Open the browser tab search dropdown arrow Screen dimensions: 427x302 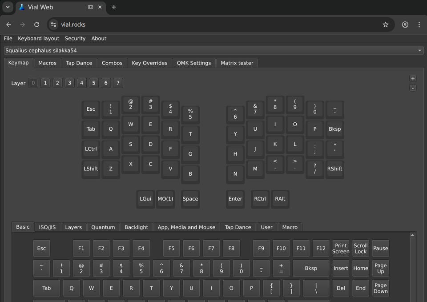pyautogui.click(x=8, y=7)
